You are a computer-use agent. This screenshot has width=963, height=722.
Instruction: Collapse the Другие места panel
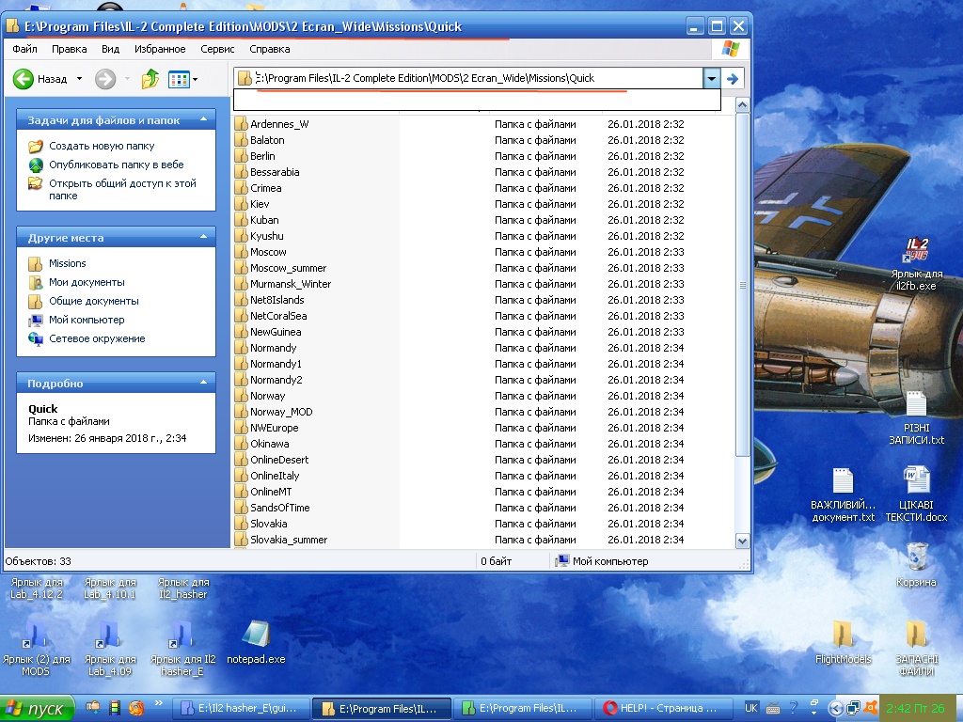click(x=203, y=237)
